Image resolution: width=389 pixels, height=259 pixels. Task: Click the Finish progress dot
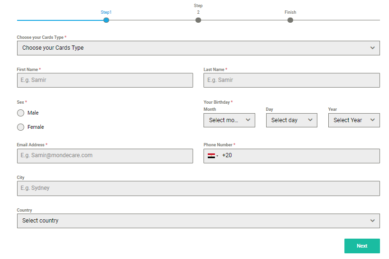(x=290, y=20)
